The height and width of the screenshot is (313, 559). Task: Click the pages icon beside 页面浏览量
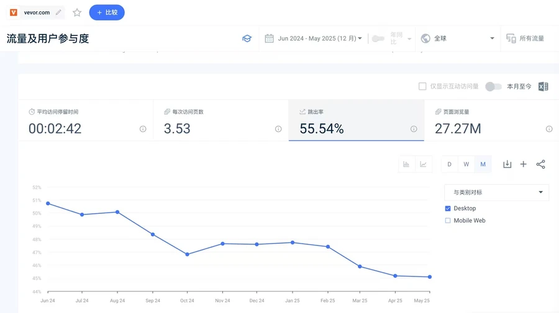tap(438, 112)
